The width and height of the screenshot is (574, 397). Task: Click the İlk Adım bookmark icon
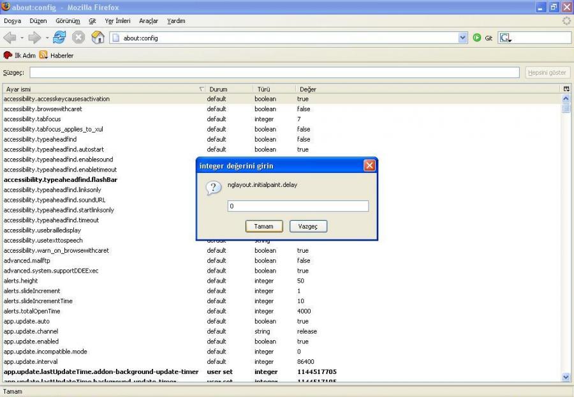click(x=8, y=56)
